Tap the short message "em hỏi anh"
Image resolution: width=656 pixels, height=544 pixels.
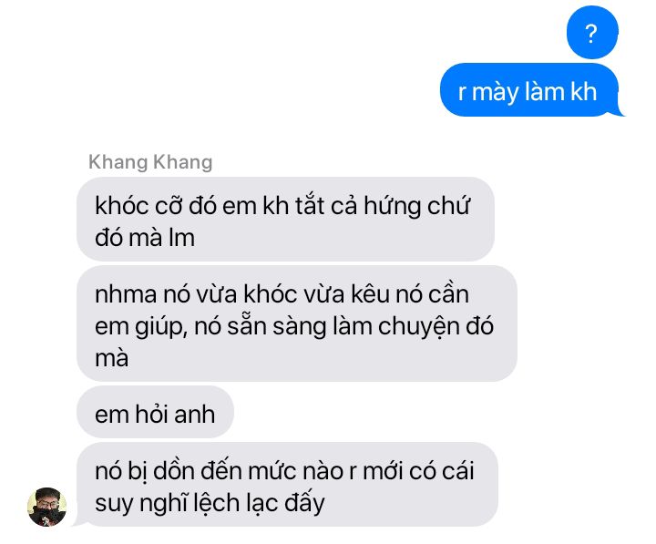click(155, 412)
